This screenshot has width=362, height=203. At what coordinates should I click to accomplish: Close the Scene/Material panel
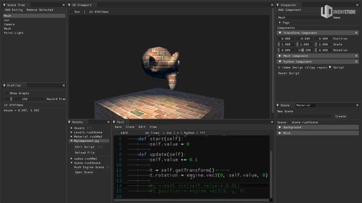pos(357,105)
